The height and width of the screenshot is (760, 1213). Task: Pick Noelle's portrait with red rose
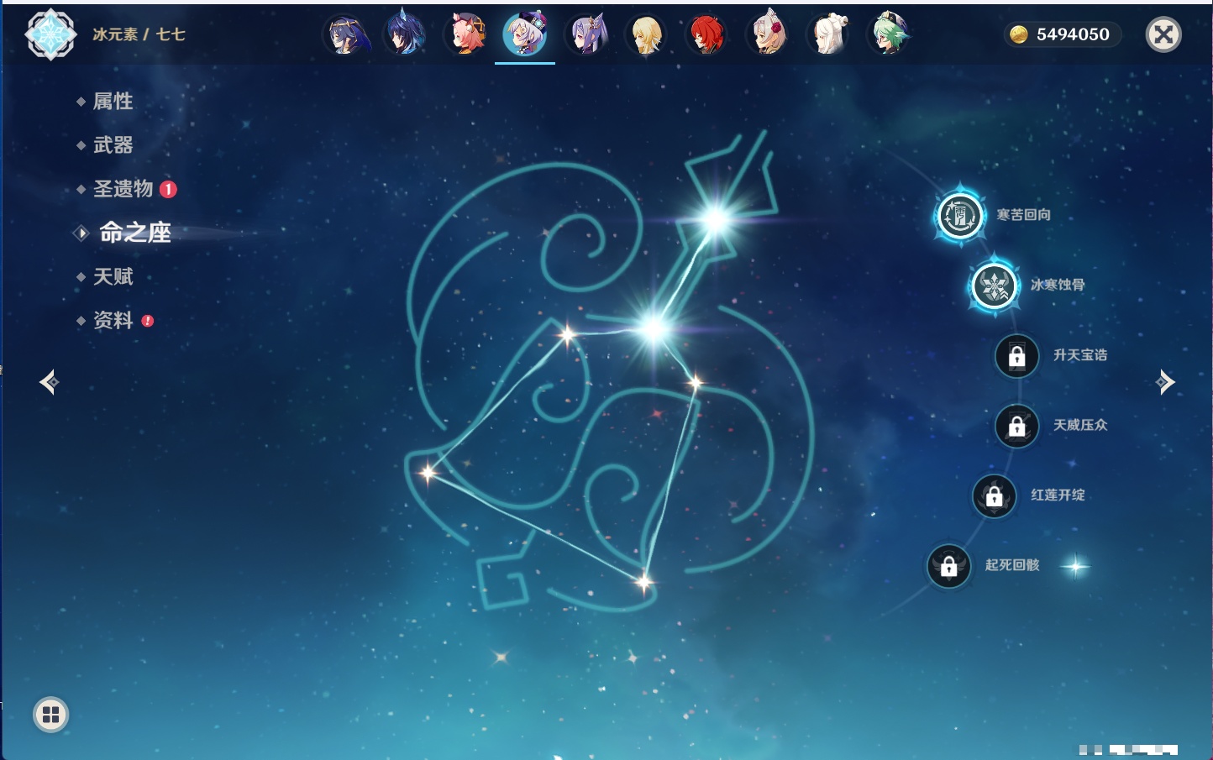click(767, 35)
